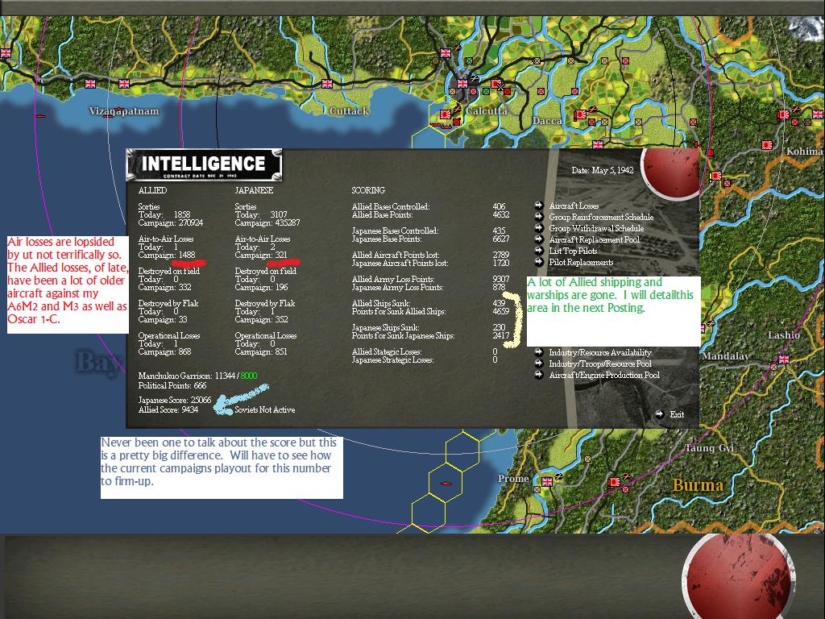Click the Calcutta city label on the map
This screenshot has width=825, height=619.
(487, 111)
